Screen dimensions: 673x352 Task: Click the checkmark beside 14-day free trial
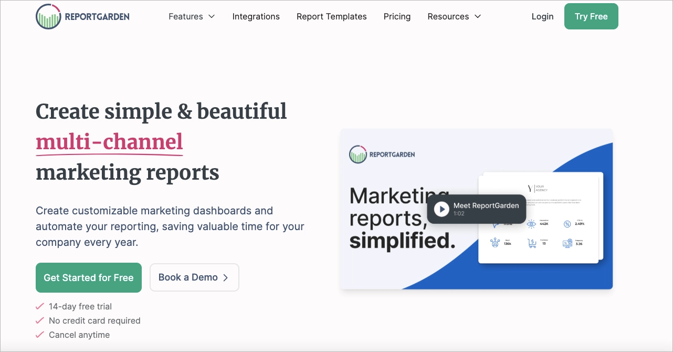(x=39, y=306)
